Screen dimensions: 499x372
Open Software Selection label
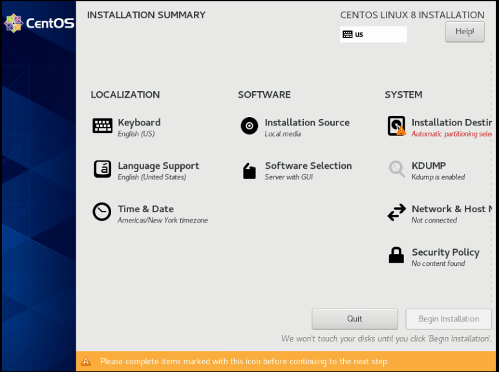pos(308,166)
